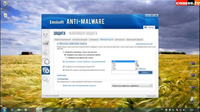Select the highlighted protection shield-gear sidebar icon
200x112 pixels.
pos(46,70)
